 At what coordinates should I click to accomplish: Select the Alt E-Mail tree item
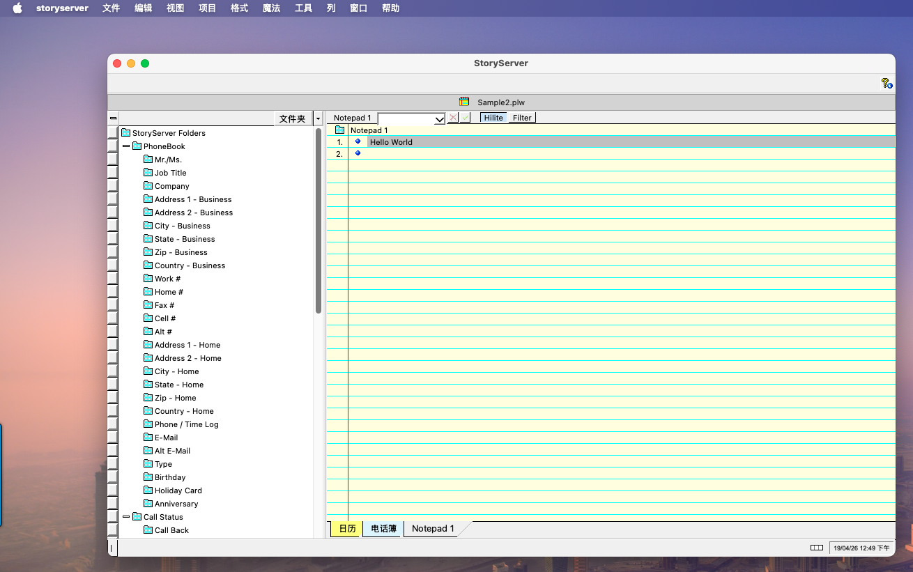(172, 451)
